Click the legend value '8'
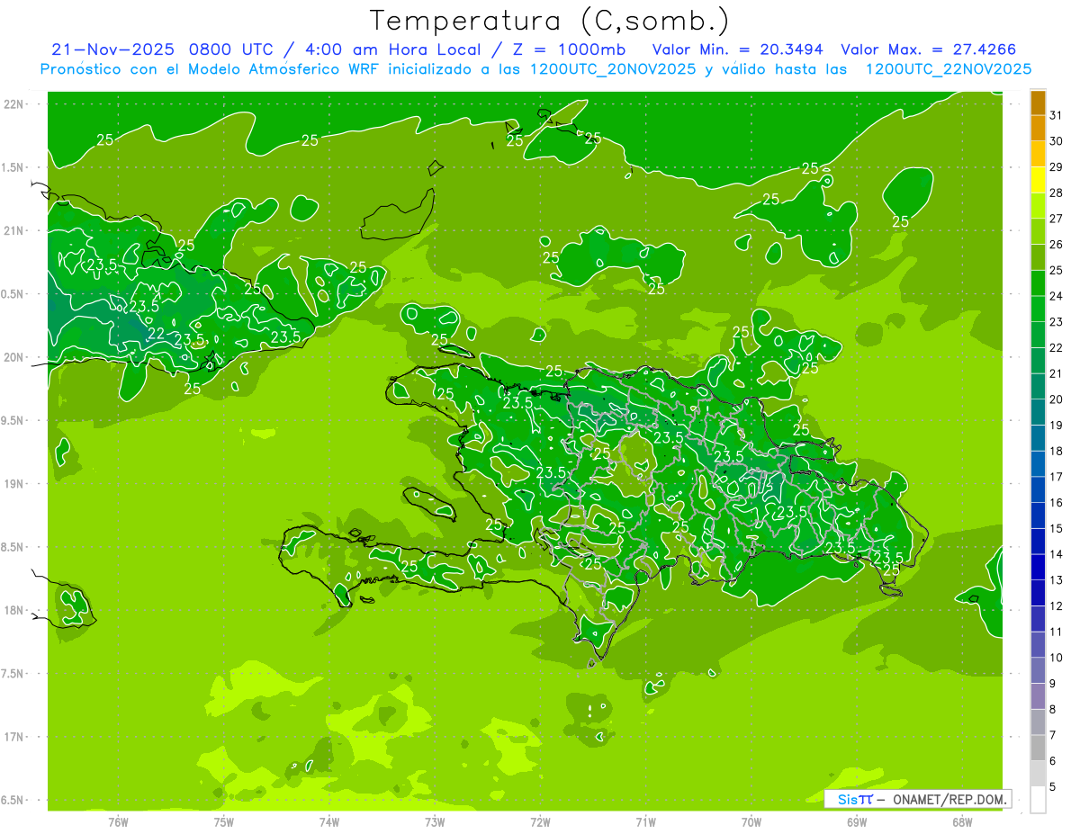Image resolution: width=1080 pixels, height=834 pixels. pyautogui.click(x=1053, y=708)
